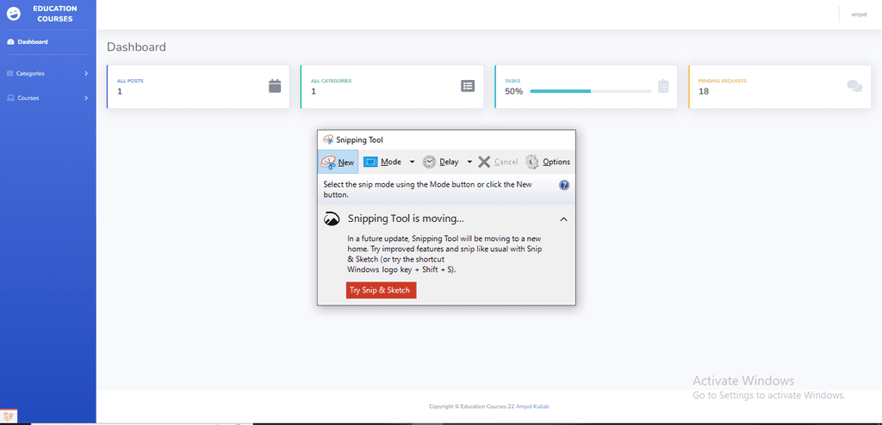882x425 pixels.
Task: Open Snipping Tool Options
Action: 548,162
